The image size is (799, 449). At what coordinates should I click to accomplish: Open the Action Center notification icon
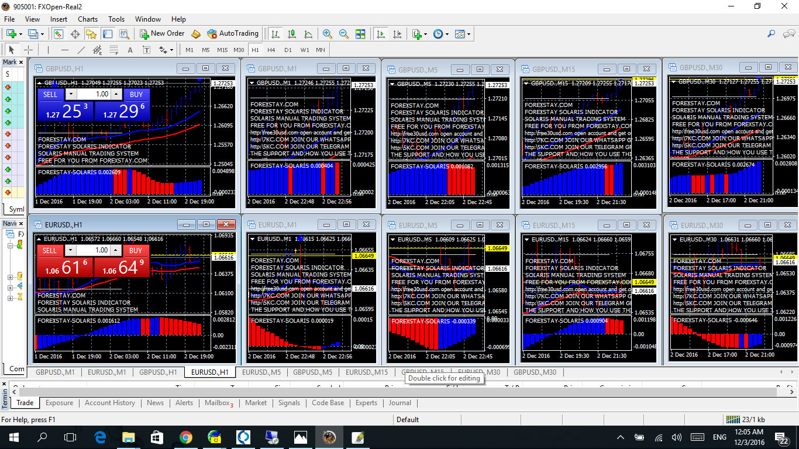click(782, 437)
